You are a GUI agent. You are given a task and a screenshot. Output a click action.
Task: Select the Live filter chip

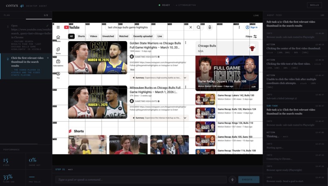click(160, 36)
